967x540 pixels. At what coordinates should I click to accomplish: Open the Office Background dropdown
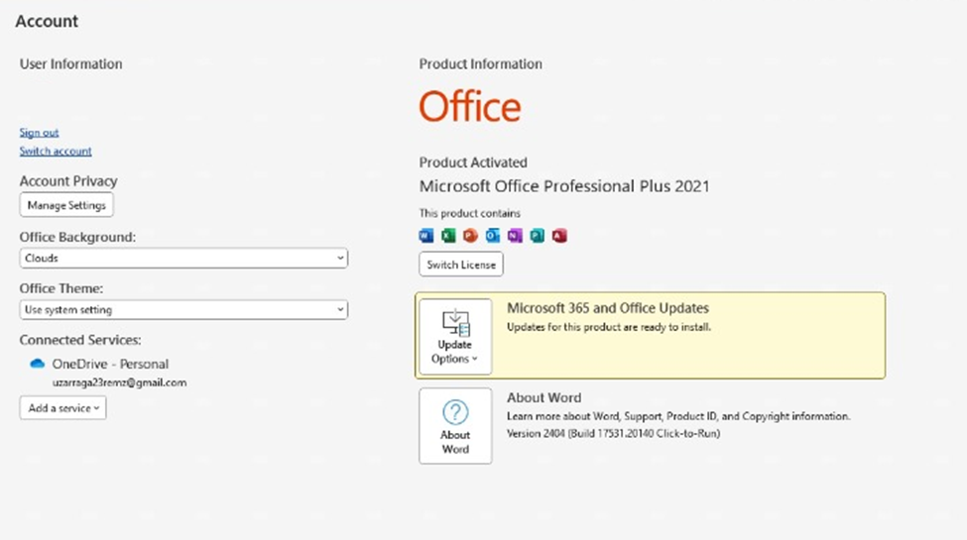tap(183, 259)
